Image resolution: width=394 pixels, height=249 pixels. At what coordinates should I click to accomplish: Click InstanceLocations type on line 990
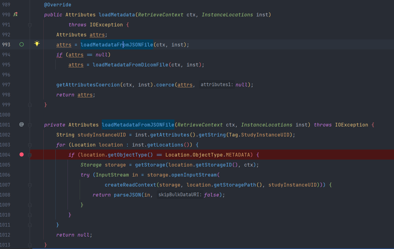[227, 15]
